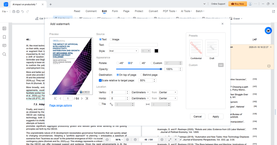Image resolution: width=277 pixels, height=145 pixels.
Task: Click the Opacity slider handle
Action: coord(161,69)
